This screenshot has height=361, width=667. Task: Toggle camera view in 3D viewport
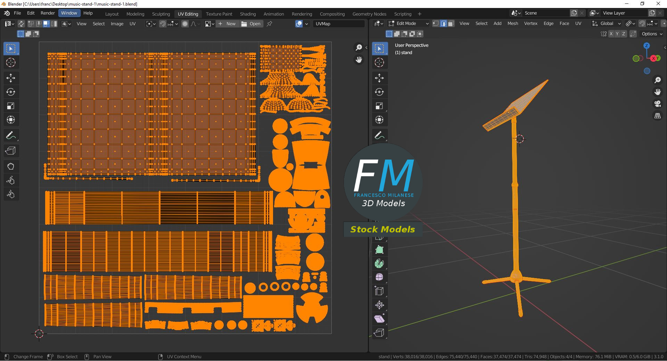658,104
